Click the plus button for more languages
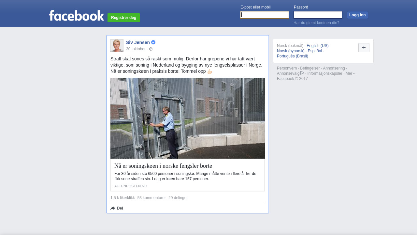 click(364, 48)
